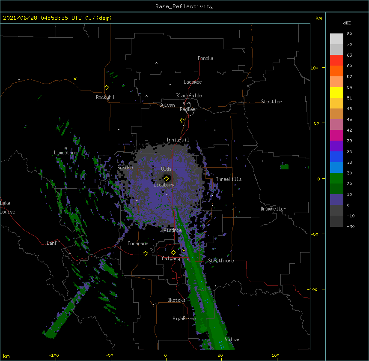Click the 100 tick label on right axis

(314, 68)
